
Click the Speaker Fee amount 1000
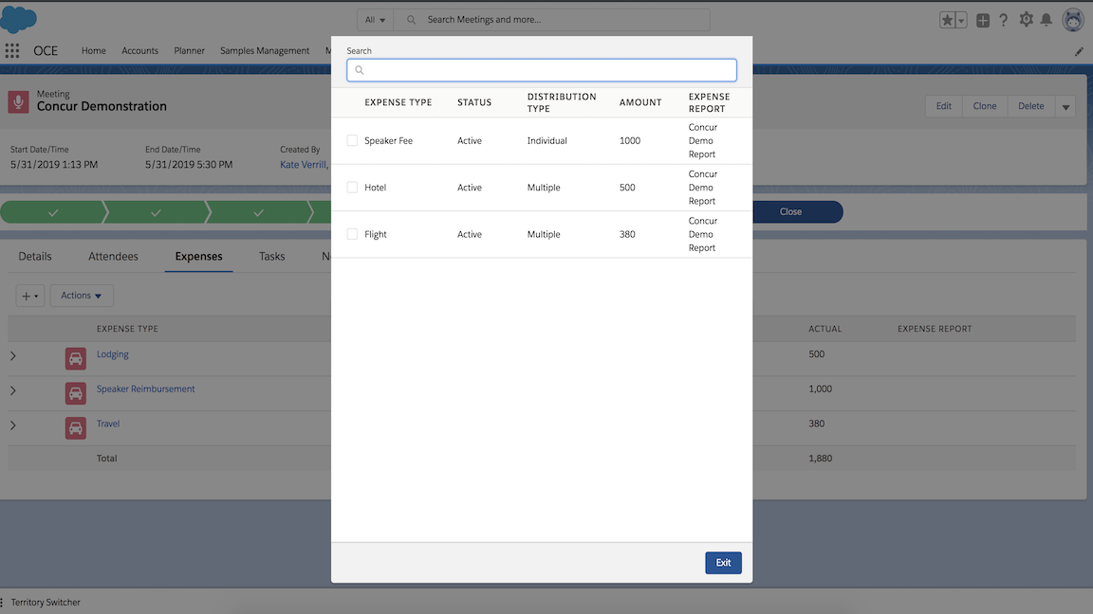pos(629,140)
